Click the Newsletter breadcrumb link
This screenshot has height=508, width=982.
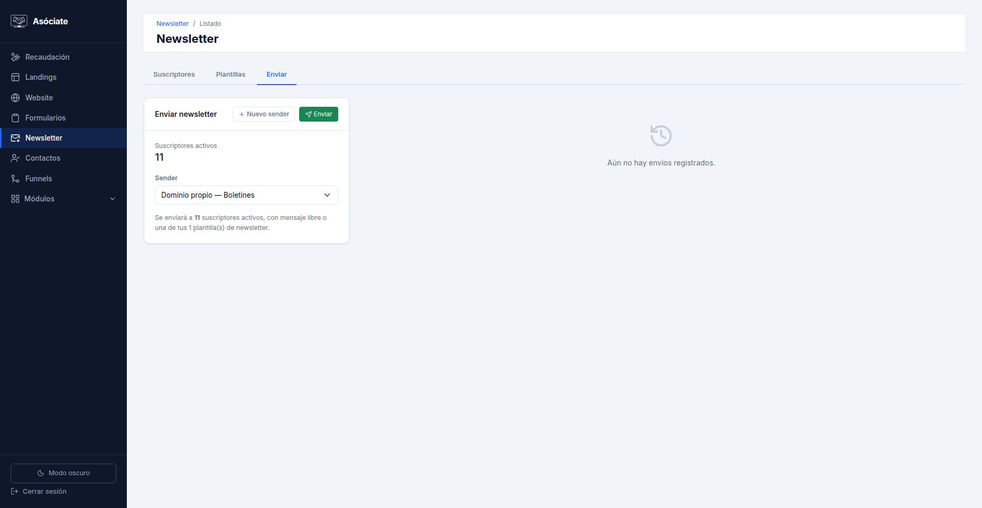point(172,24)
